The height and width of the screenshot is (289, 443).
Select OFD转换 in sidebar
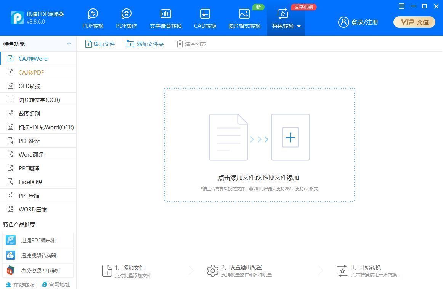tap(38, 86)
